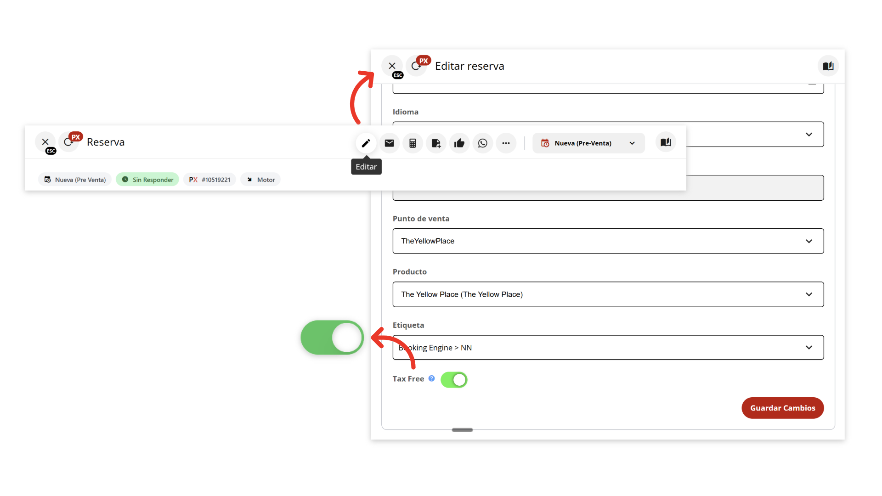
Task: Open the three dots more options
Action: (x=506, y=143)
